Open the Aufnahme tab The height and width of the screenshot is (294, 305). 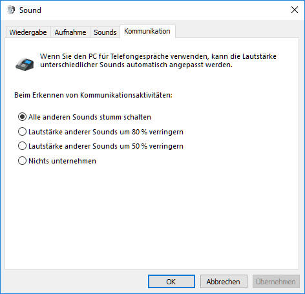coord(70,32)
